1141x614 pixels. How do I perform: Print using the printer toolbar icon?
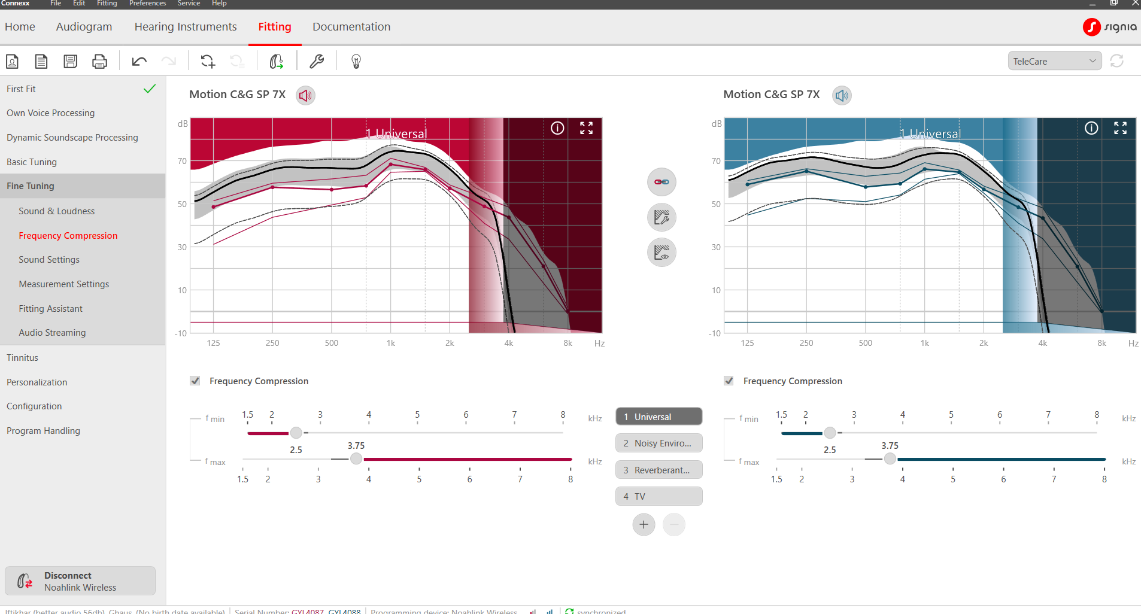pyautogui.click(x=99, y=61)
